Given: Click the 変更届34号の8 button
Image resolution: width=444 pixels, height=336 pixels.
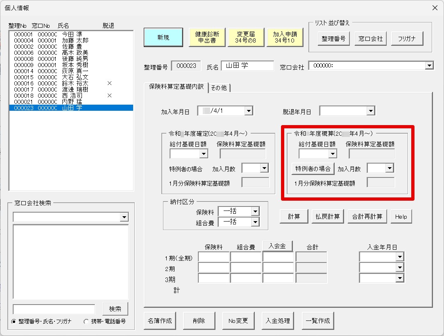Looking at the screenshot, I should point(246,37).
